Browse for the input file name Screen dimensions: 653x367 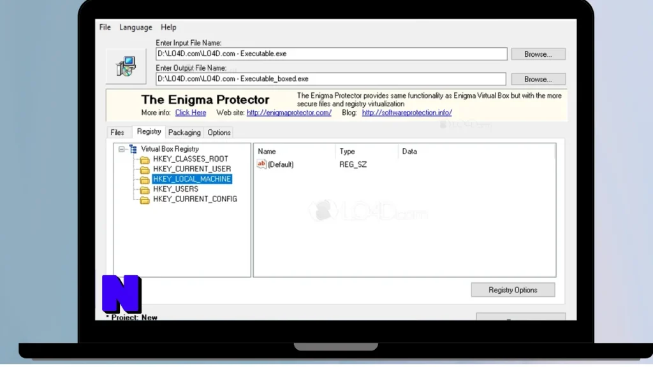pos(538,54)
